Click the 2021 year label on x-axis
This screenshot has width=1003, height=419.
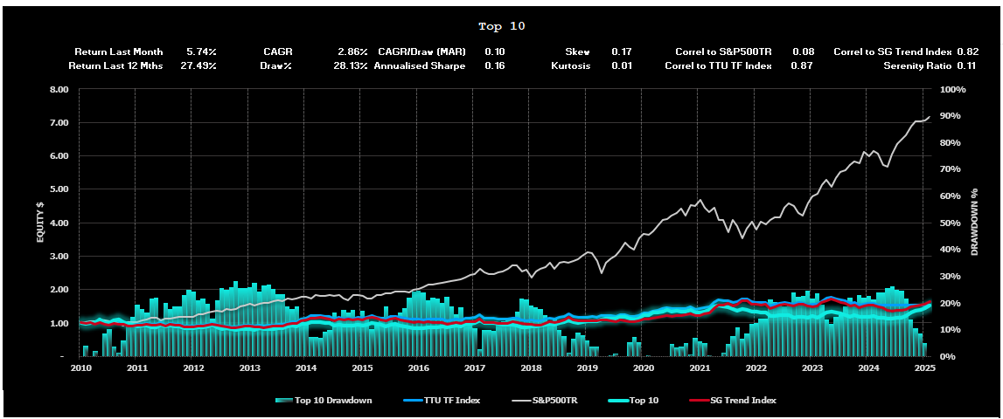[x=700, y=368]
